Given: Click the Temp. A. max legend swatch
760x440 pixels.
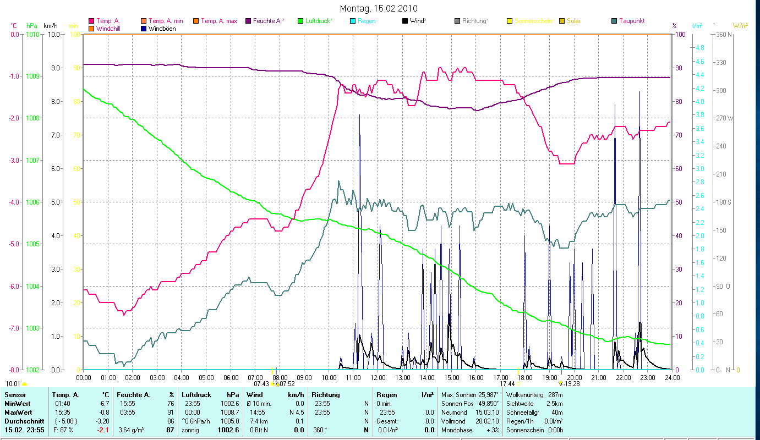Looking at the screenshot, I should click(196, 21).
